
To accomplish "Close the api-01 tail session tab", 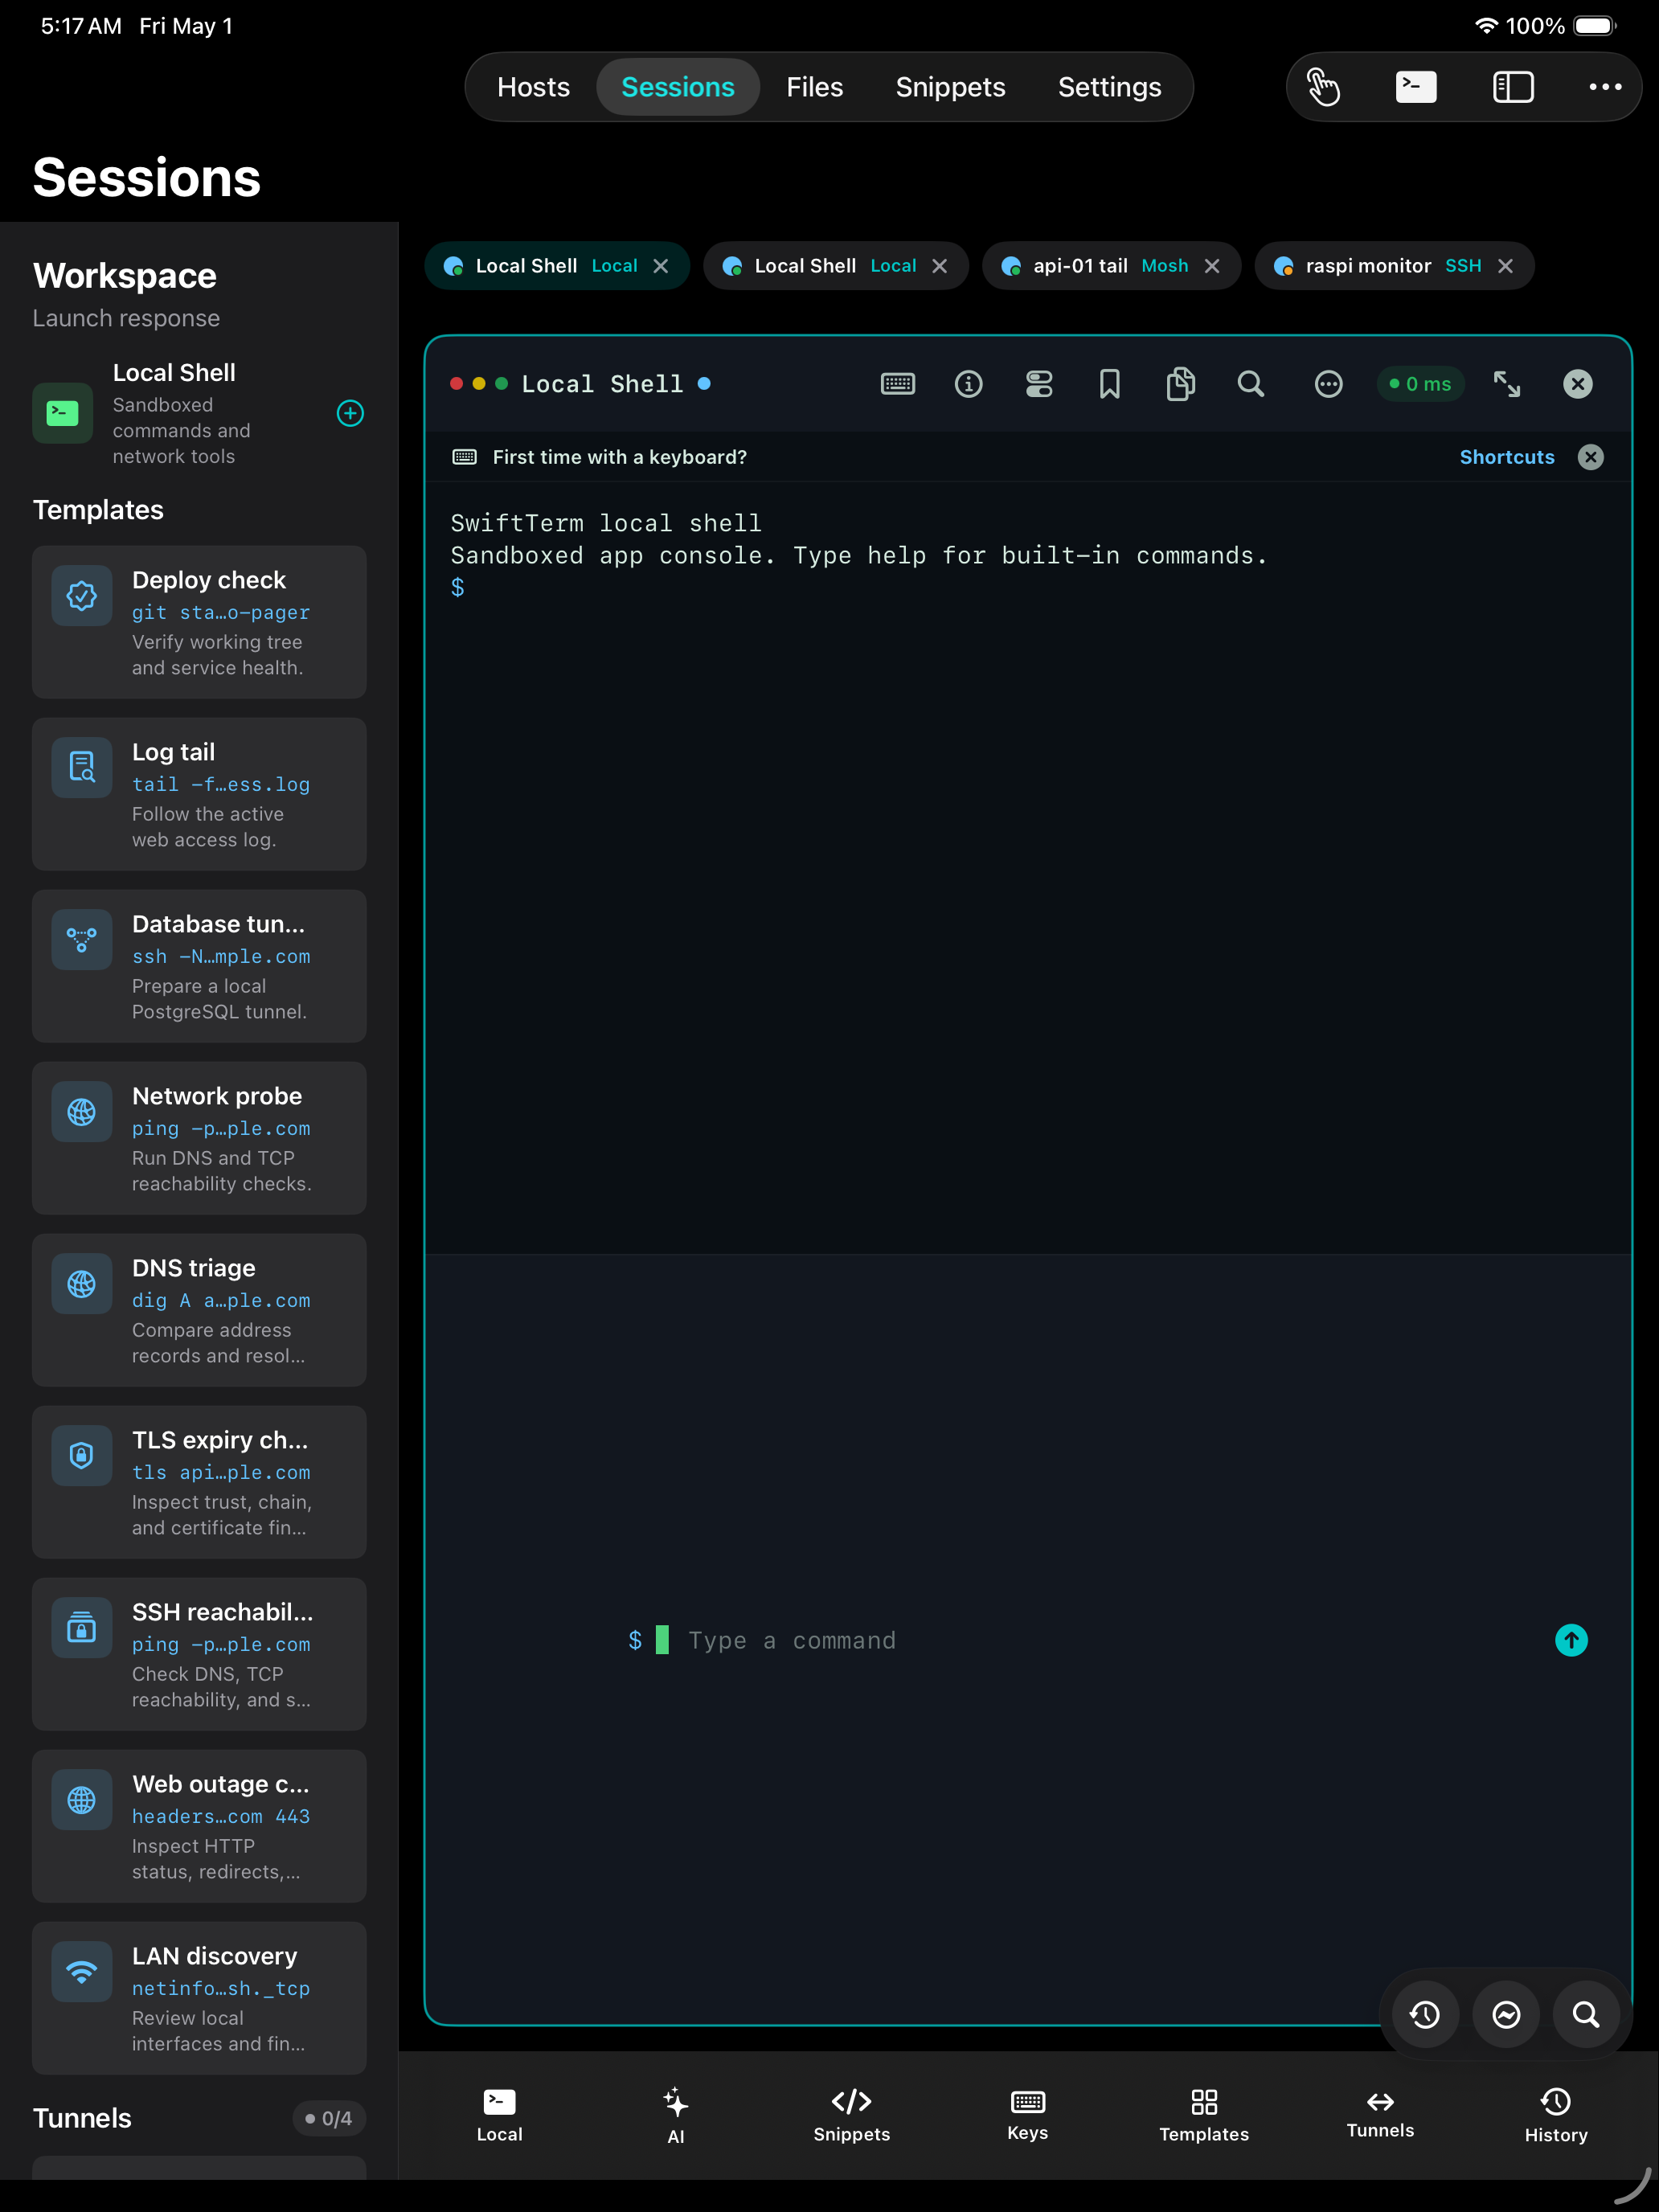I will [1212, 266].
